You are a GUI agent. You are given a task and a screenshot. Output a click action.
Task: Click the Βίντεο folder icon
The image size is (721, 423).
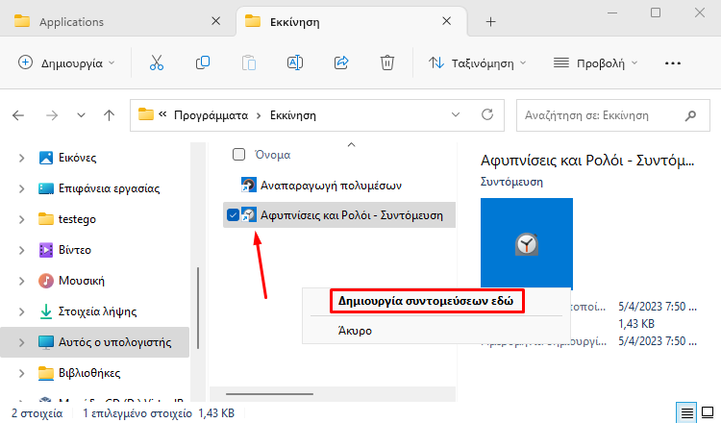pos(46,250)
